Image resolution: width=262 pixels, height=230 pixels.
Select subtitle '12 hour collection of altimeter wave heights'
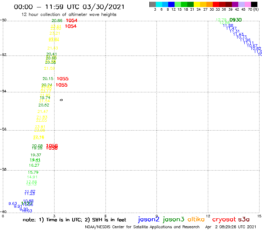pos(69,15)
